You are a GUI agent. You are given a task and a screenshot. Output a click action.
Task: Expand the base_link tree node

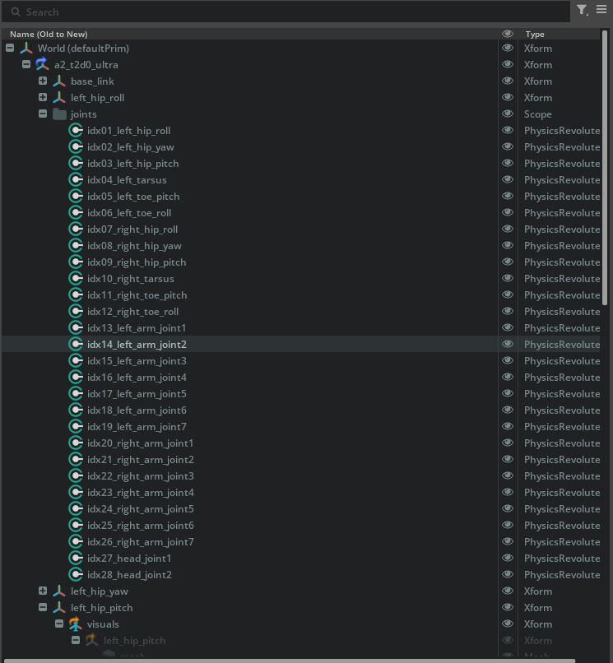(43, 81)
